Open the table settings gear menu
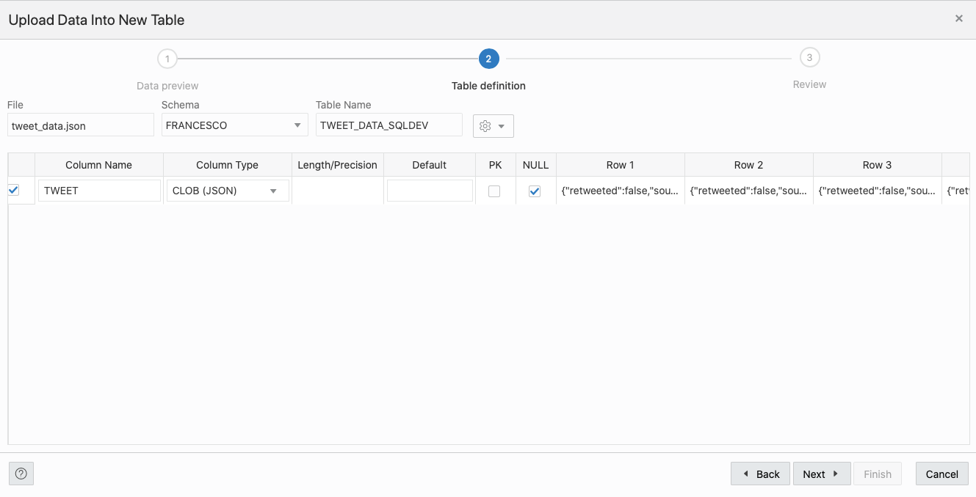976x497 pixels. (x=493, y=126)
